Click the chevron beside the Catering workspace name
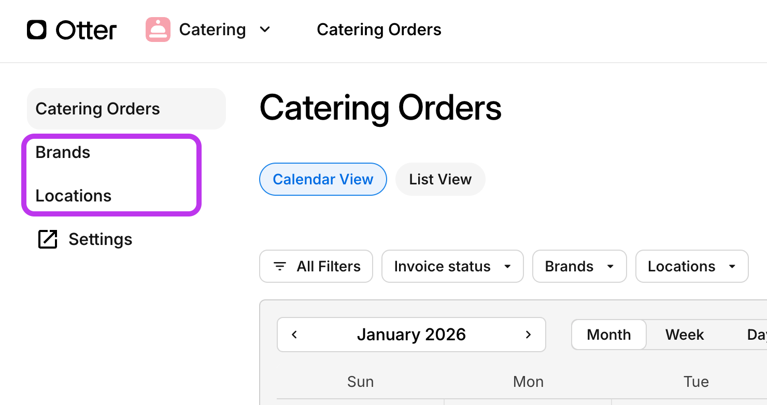The width and height of the screenshot is (767, 405). (x=265, y=30)
